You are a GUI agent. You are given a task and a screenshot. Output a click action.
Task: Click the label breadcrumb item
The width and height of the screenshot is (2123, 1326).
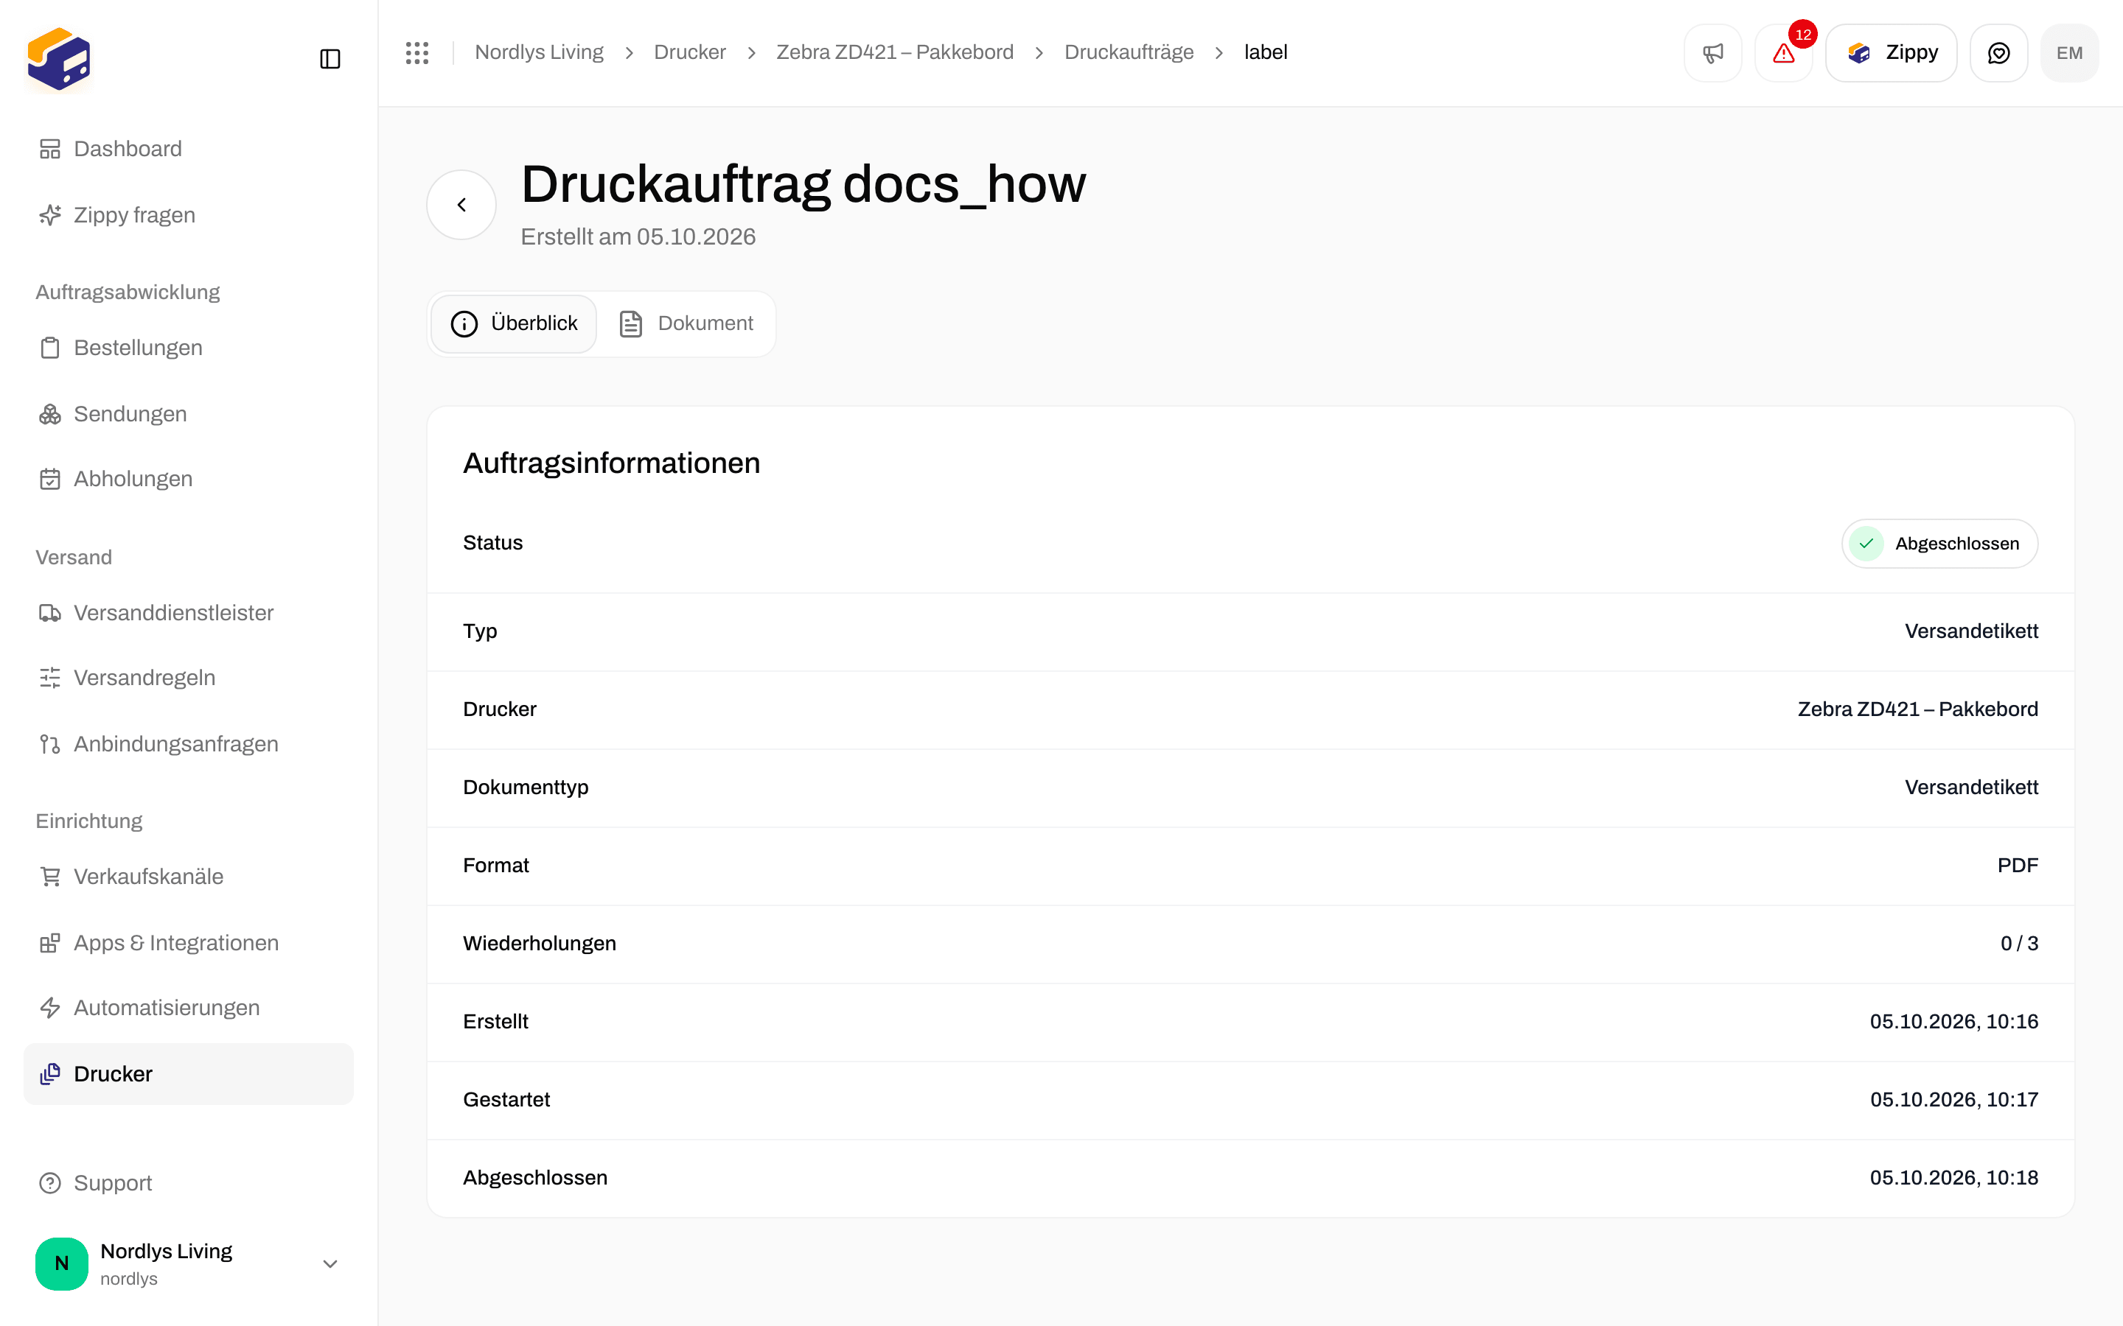[1265, 52]
